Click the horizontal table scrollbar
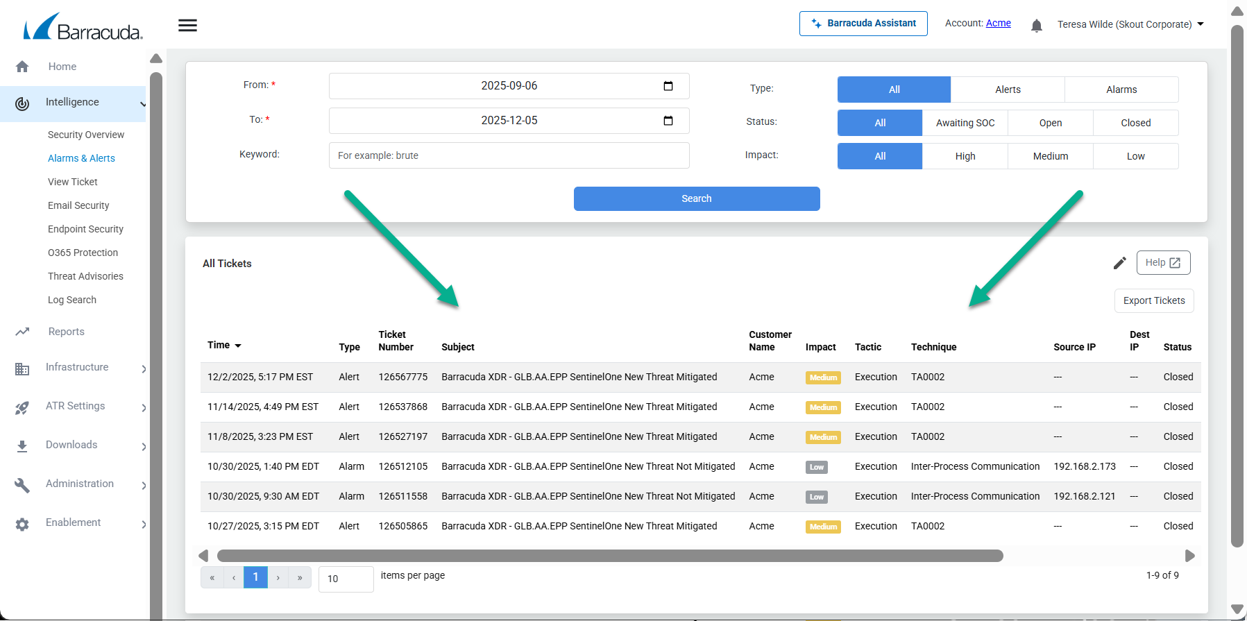 click(609, 556)
